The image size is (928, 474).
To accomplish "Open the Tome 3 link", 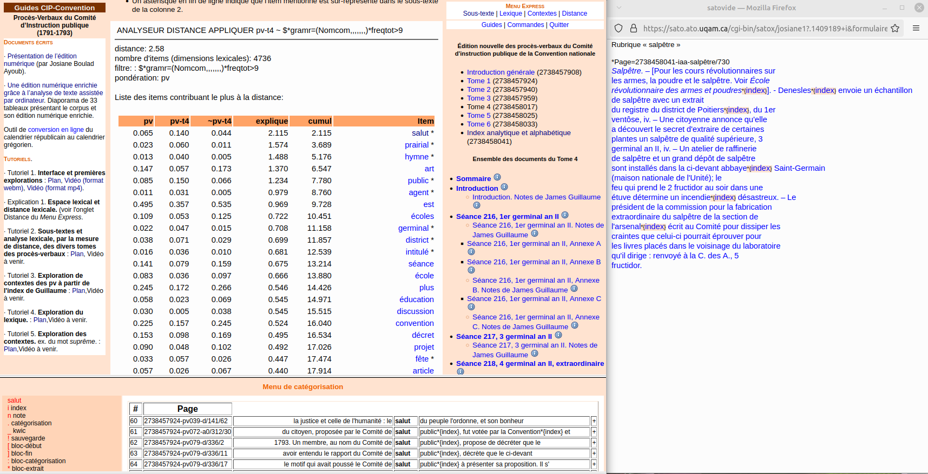I will click(478, 98).
